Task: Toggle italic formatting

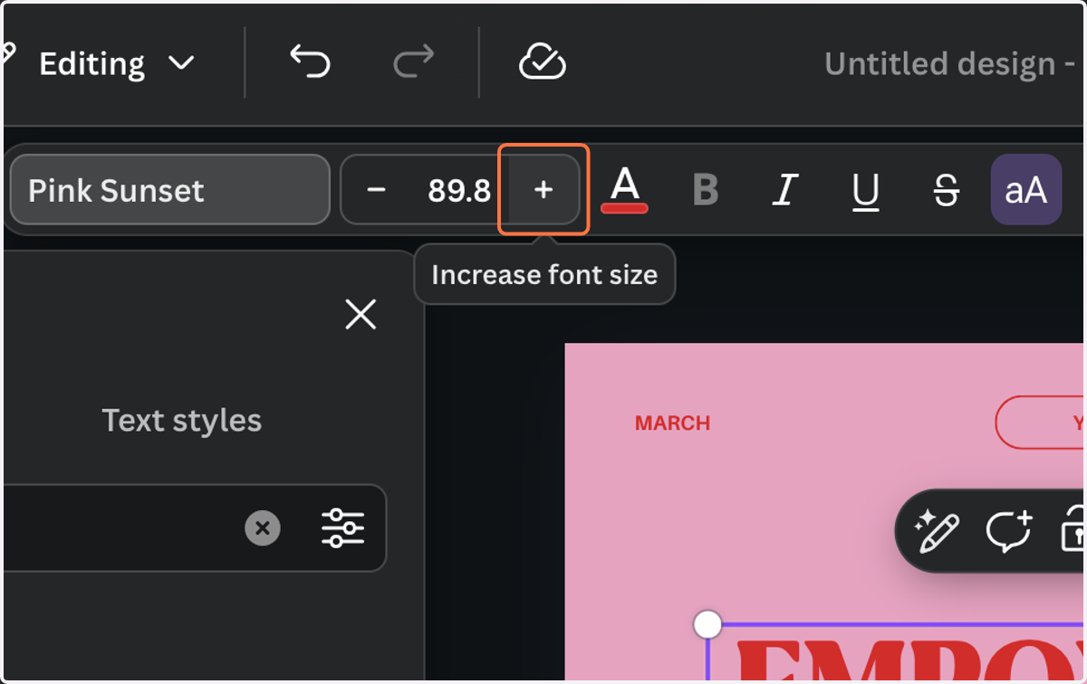Action: [x=785, y=190]
